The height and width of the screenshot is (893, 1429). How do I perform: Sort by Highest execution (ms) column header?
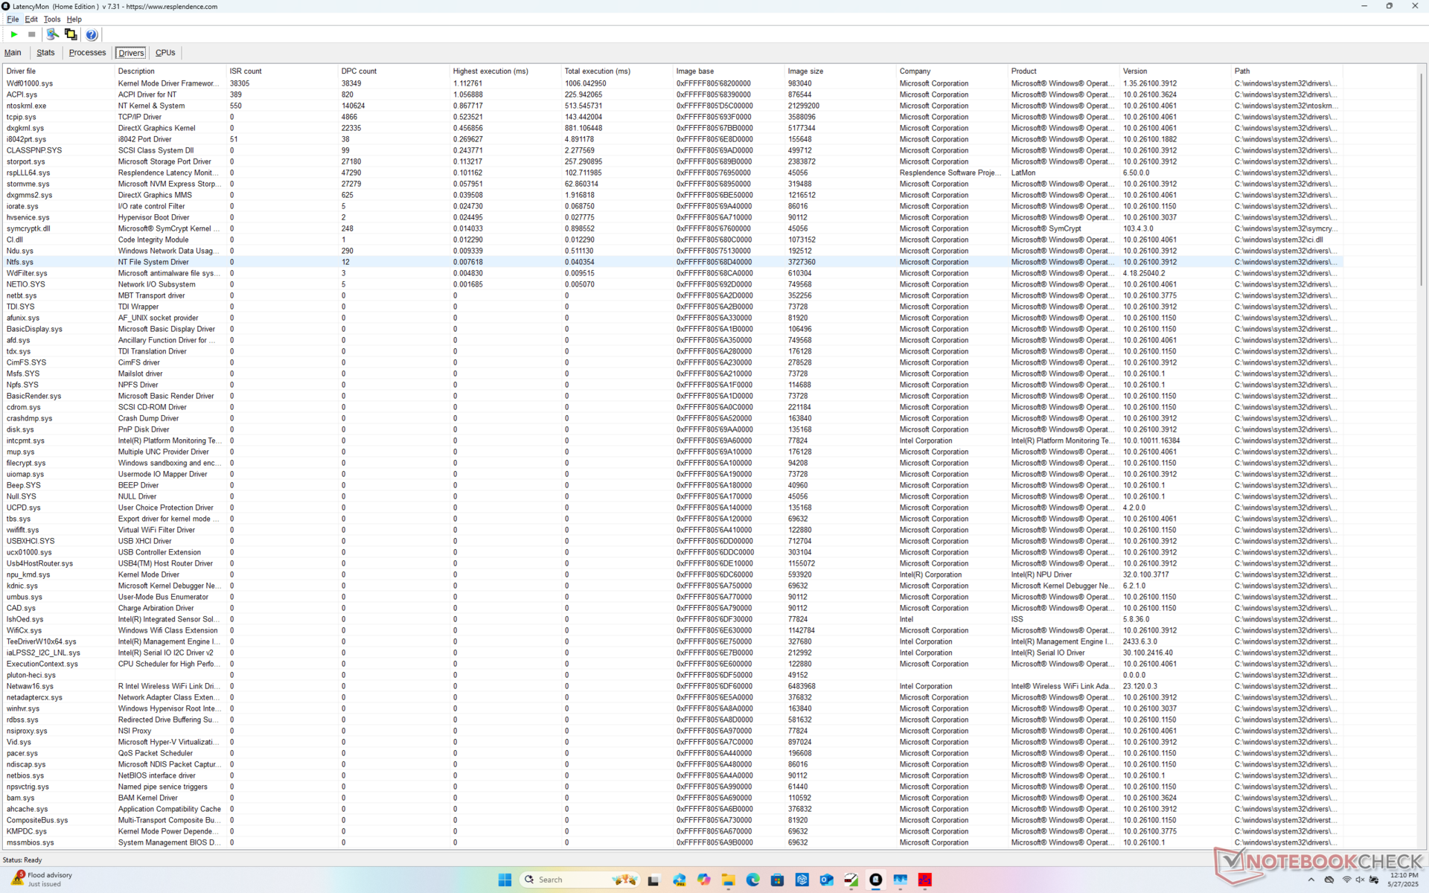[505, 71]
